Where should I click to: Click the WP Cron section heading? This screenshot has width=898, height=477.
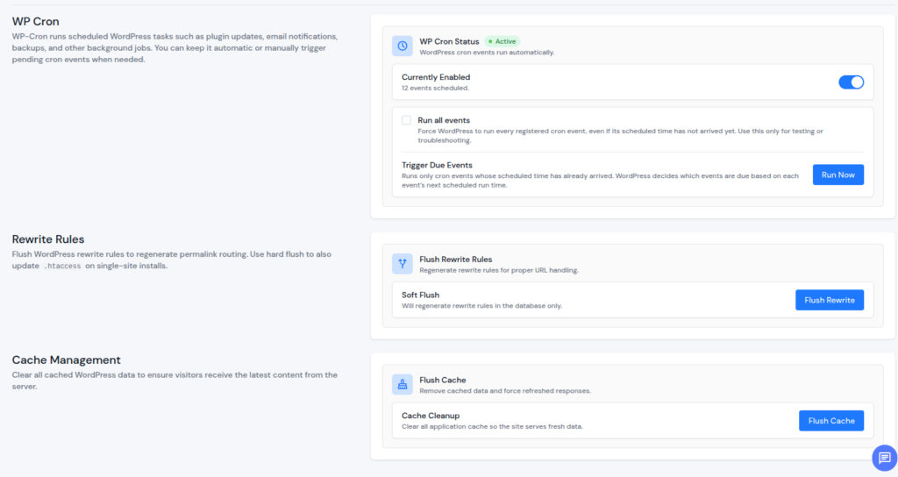35,21
